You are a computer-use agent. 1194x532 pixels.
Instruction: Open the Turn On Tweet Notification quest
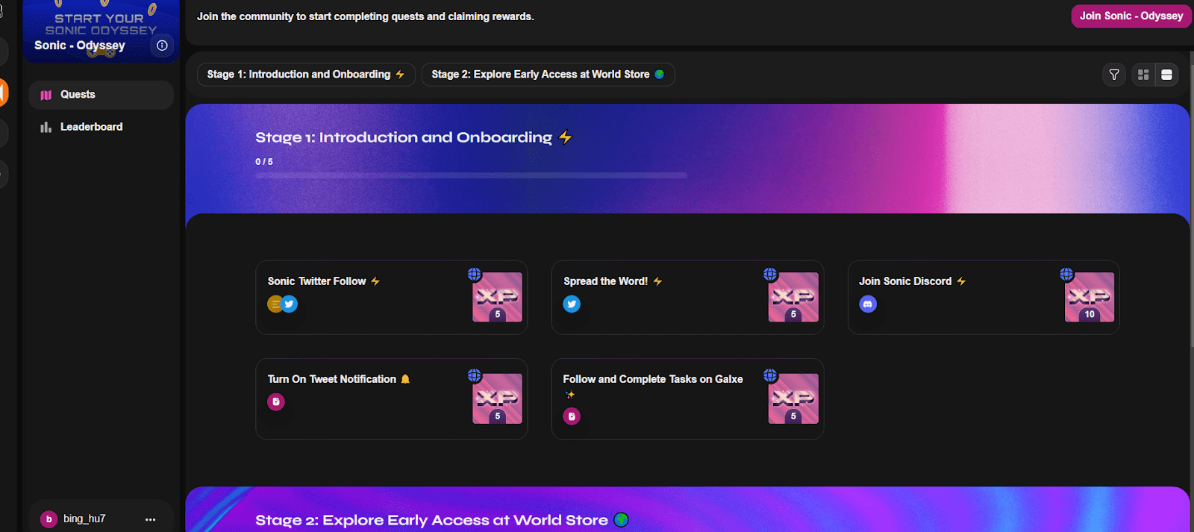(391, 398)
